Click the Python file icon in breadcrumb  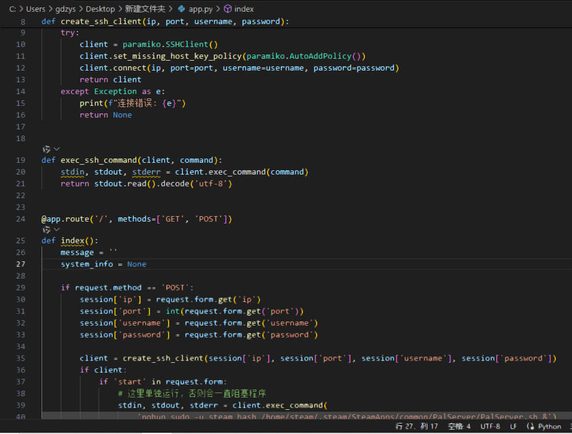pyautogui.click(x=181, y=9)
